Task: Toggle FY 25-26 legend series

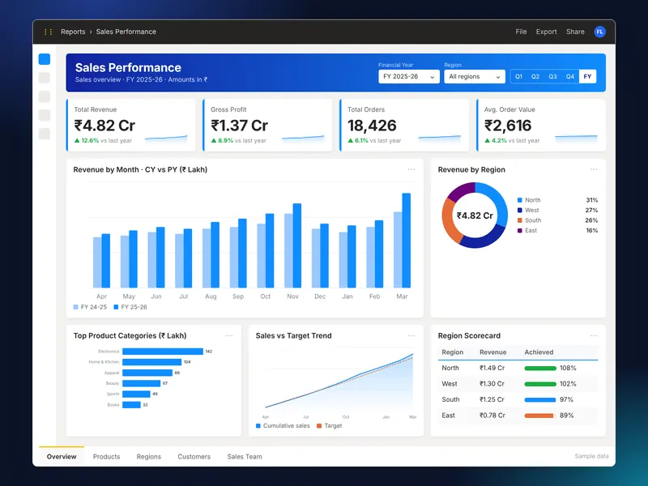Action: 130,307
